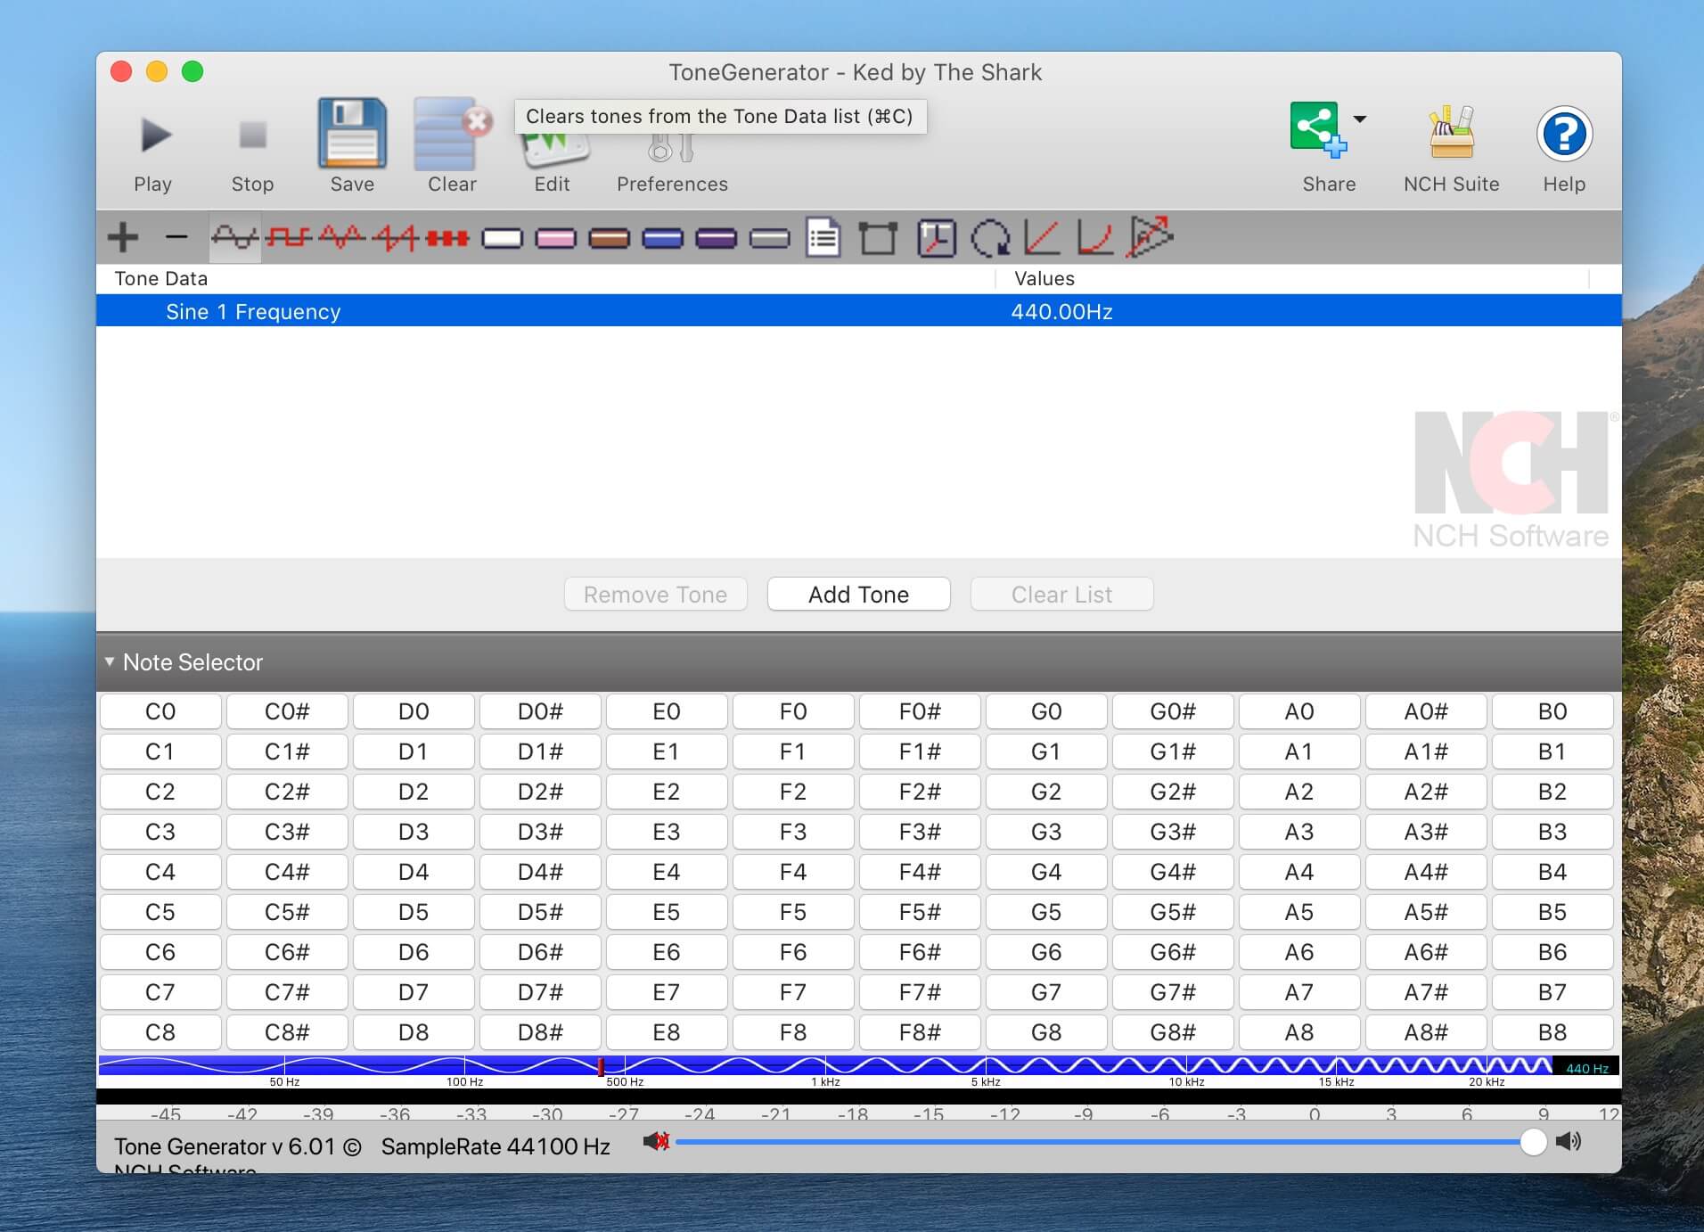Select note F5
1704x1232 pixels.
tap(792, 912)
